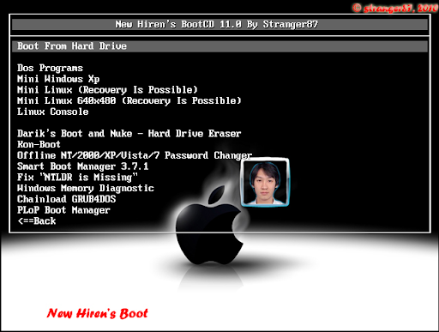Select Boot From Hard Drive entry

[219, 46]
